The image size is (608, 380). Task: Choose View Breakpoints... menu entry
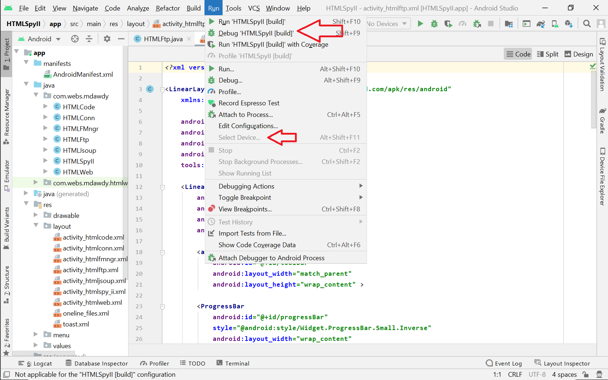pos(286,209)
